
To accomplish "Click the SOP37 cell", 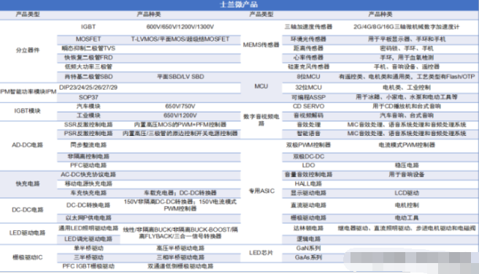I will [x=88, y=97].
